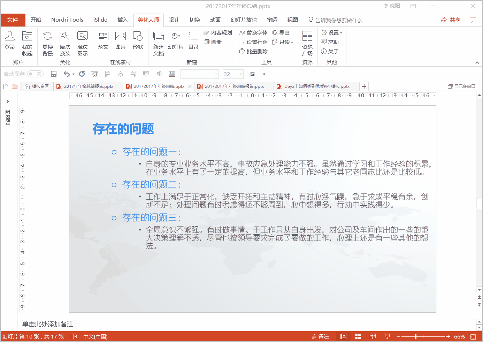The height and width of the screenshot is (342, 483).
Task: Open the 幻灯片 library icon
Action: [176, 42]
